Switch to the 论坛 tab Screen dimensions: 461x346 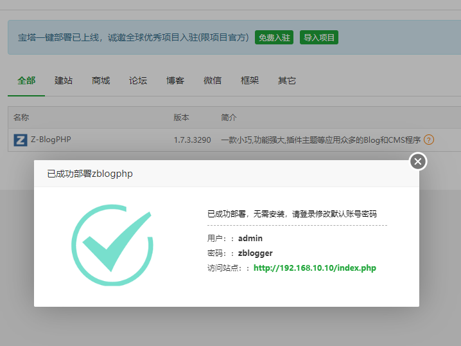[138, 80]
